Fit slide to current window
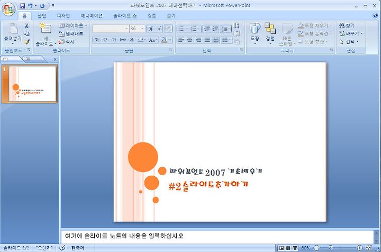The image size is (381, 252). click(369, 248)
